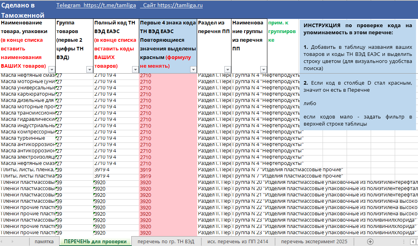Viewport: 418px width, 246px height.
Task: Expand filter for 'Первые 4 знака кода' column
Action: 193,70
